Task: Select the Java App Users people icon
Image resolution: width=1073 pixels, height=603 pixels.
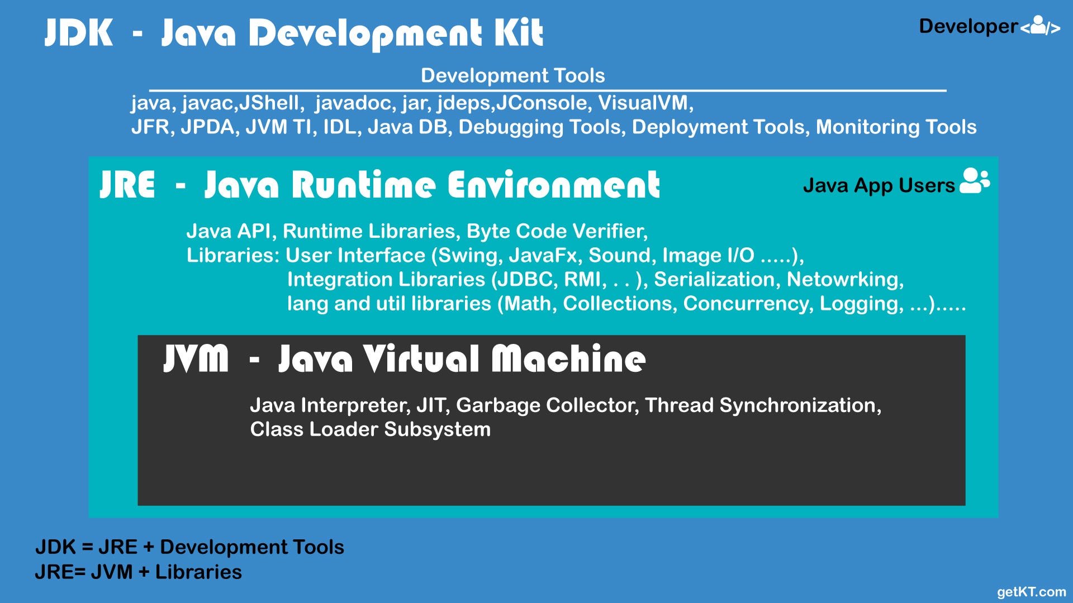Action: pyautogui.click(x=975, y=181)
